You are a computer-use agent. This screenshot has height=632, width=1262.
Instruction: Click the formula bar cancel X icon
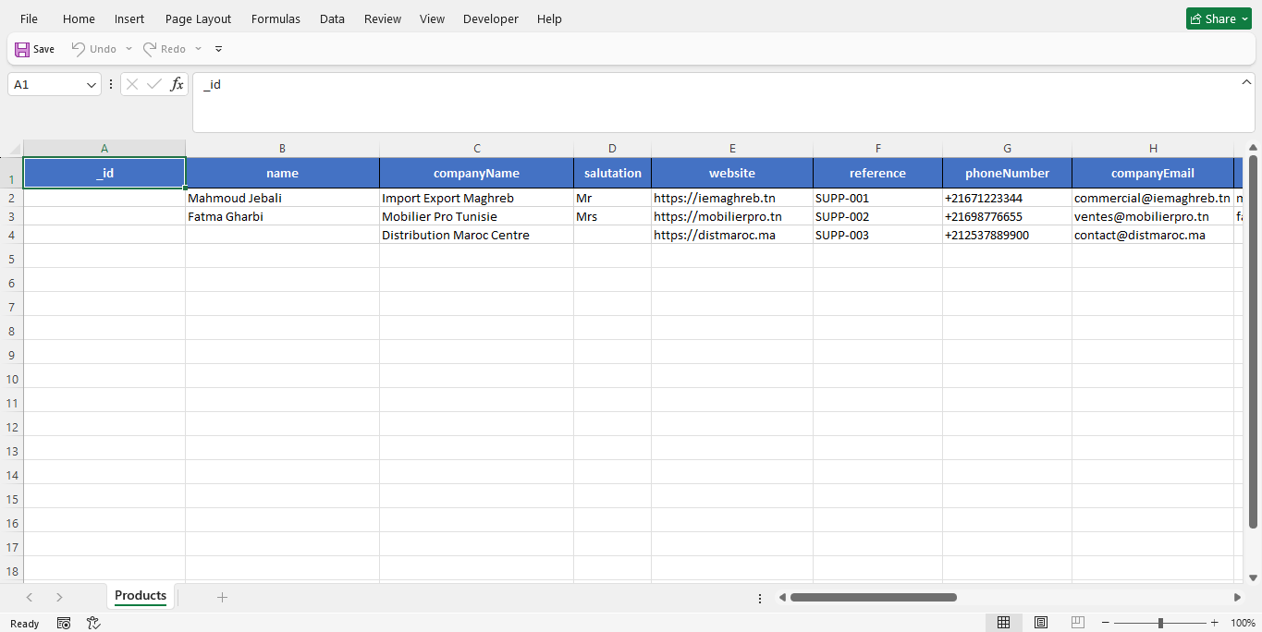(x=132, y=84)
